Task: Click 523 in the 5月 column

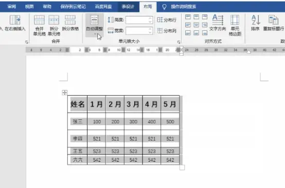Action: pos(170,151)
